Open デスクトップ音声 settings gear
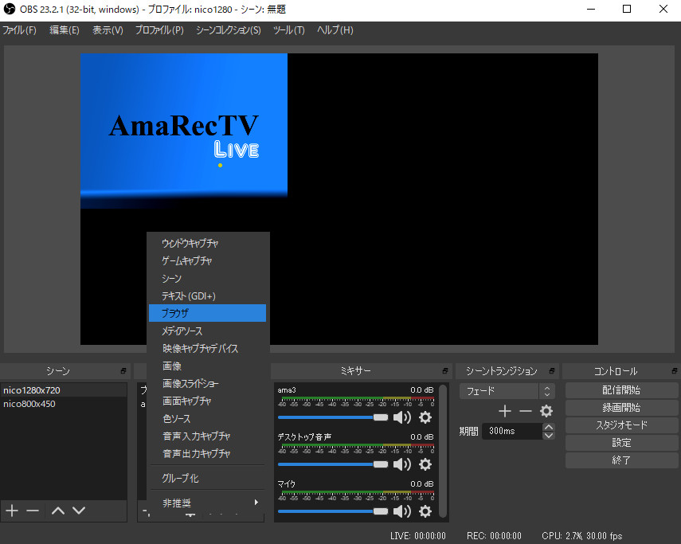Screen dimensions: 681x544 pyautogui.click(x=425, y=464)
